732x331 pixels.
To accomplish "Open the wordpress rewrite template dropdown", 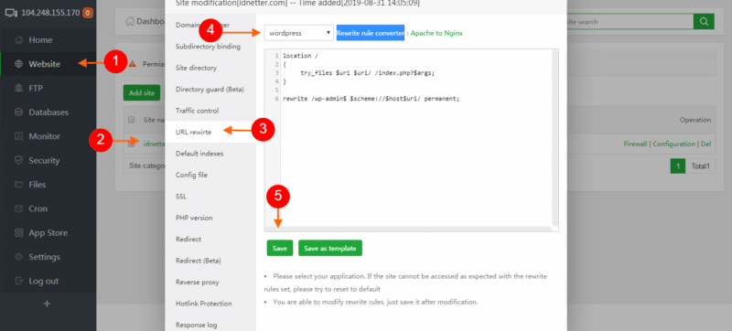I will [x=299, y=33].
